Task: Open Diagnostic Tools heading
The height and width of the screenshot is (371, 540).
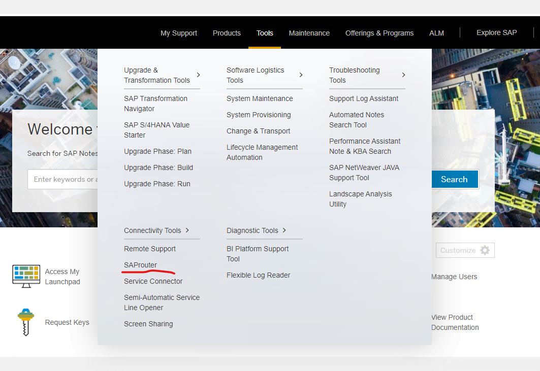Action: 252,230
